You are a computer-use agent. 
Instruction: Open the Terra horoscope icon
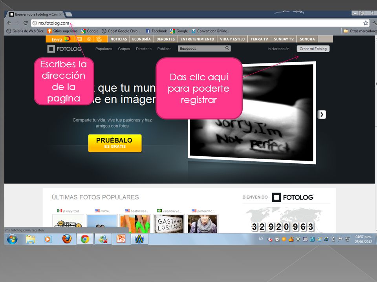[x=89, y=39]
